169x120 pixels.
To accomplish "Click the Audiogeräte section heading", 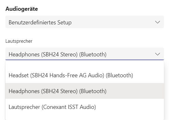I will [x=22, y=9].
